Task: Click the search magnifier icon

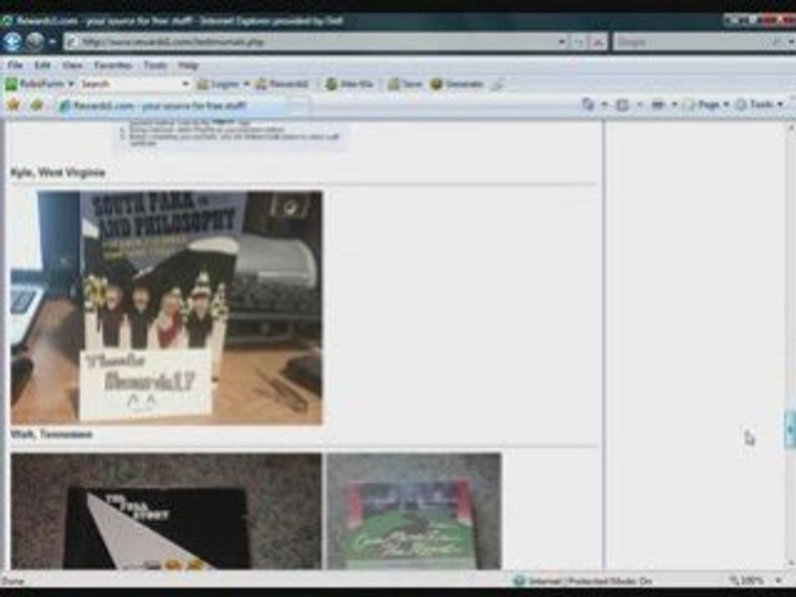Action: pyautogui.click(x=777, y=42)
